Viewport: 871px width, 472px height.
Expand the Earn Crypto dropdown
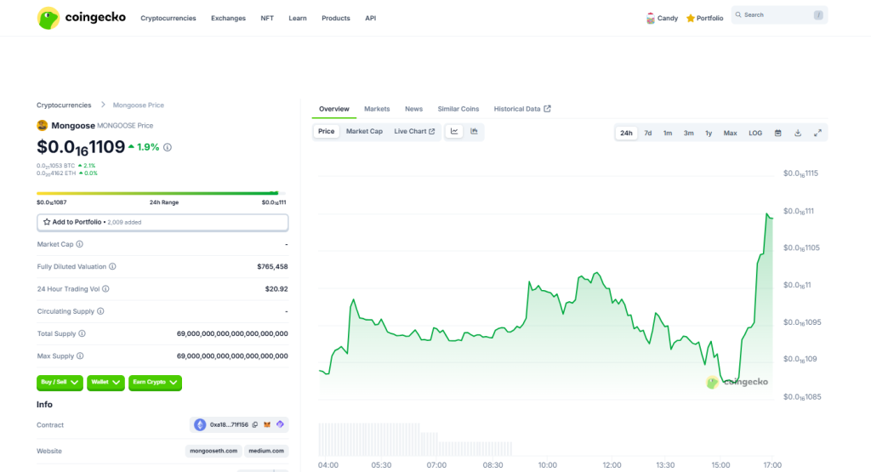click(156, 383)
